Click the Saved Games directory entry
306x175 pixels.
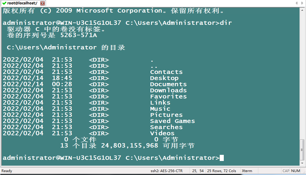click(172, 121)
